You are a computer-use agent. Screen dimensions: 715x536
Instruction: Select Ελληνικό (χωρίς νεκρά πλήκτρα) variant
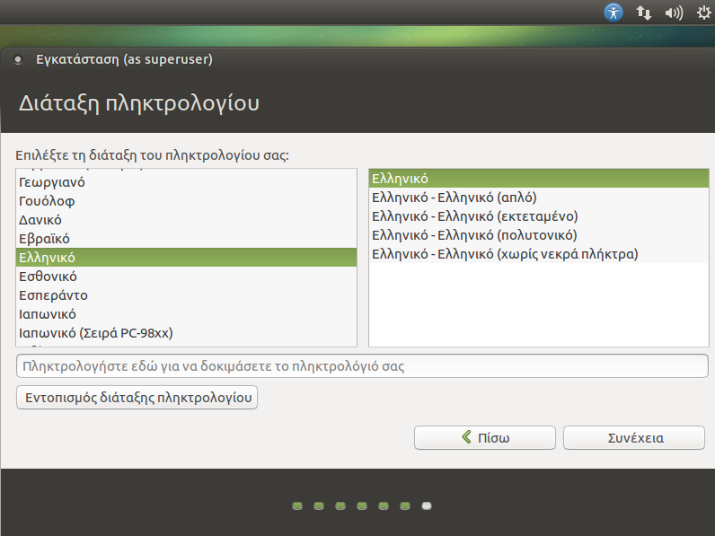coord(504,254)
